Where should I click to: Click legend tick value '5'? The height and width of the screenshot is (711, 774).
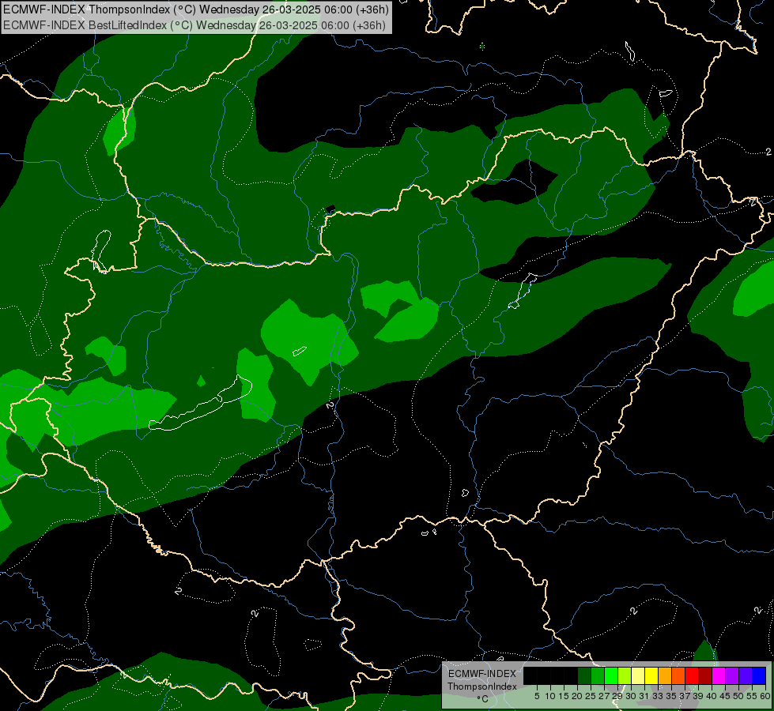pyautogui.click(x=537, y=696)
